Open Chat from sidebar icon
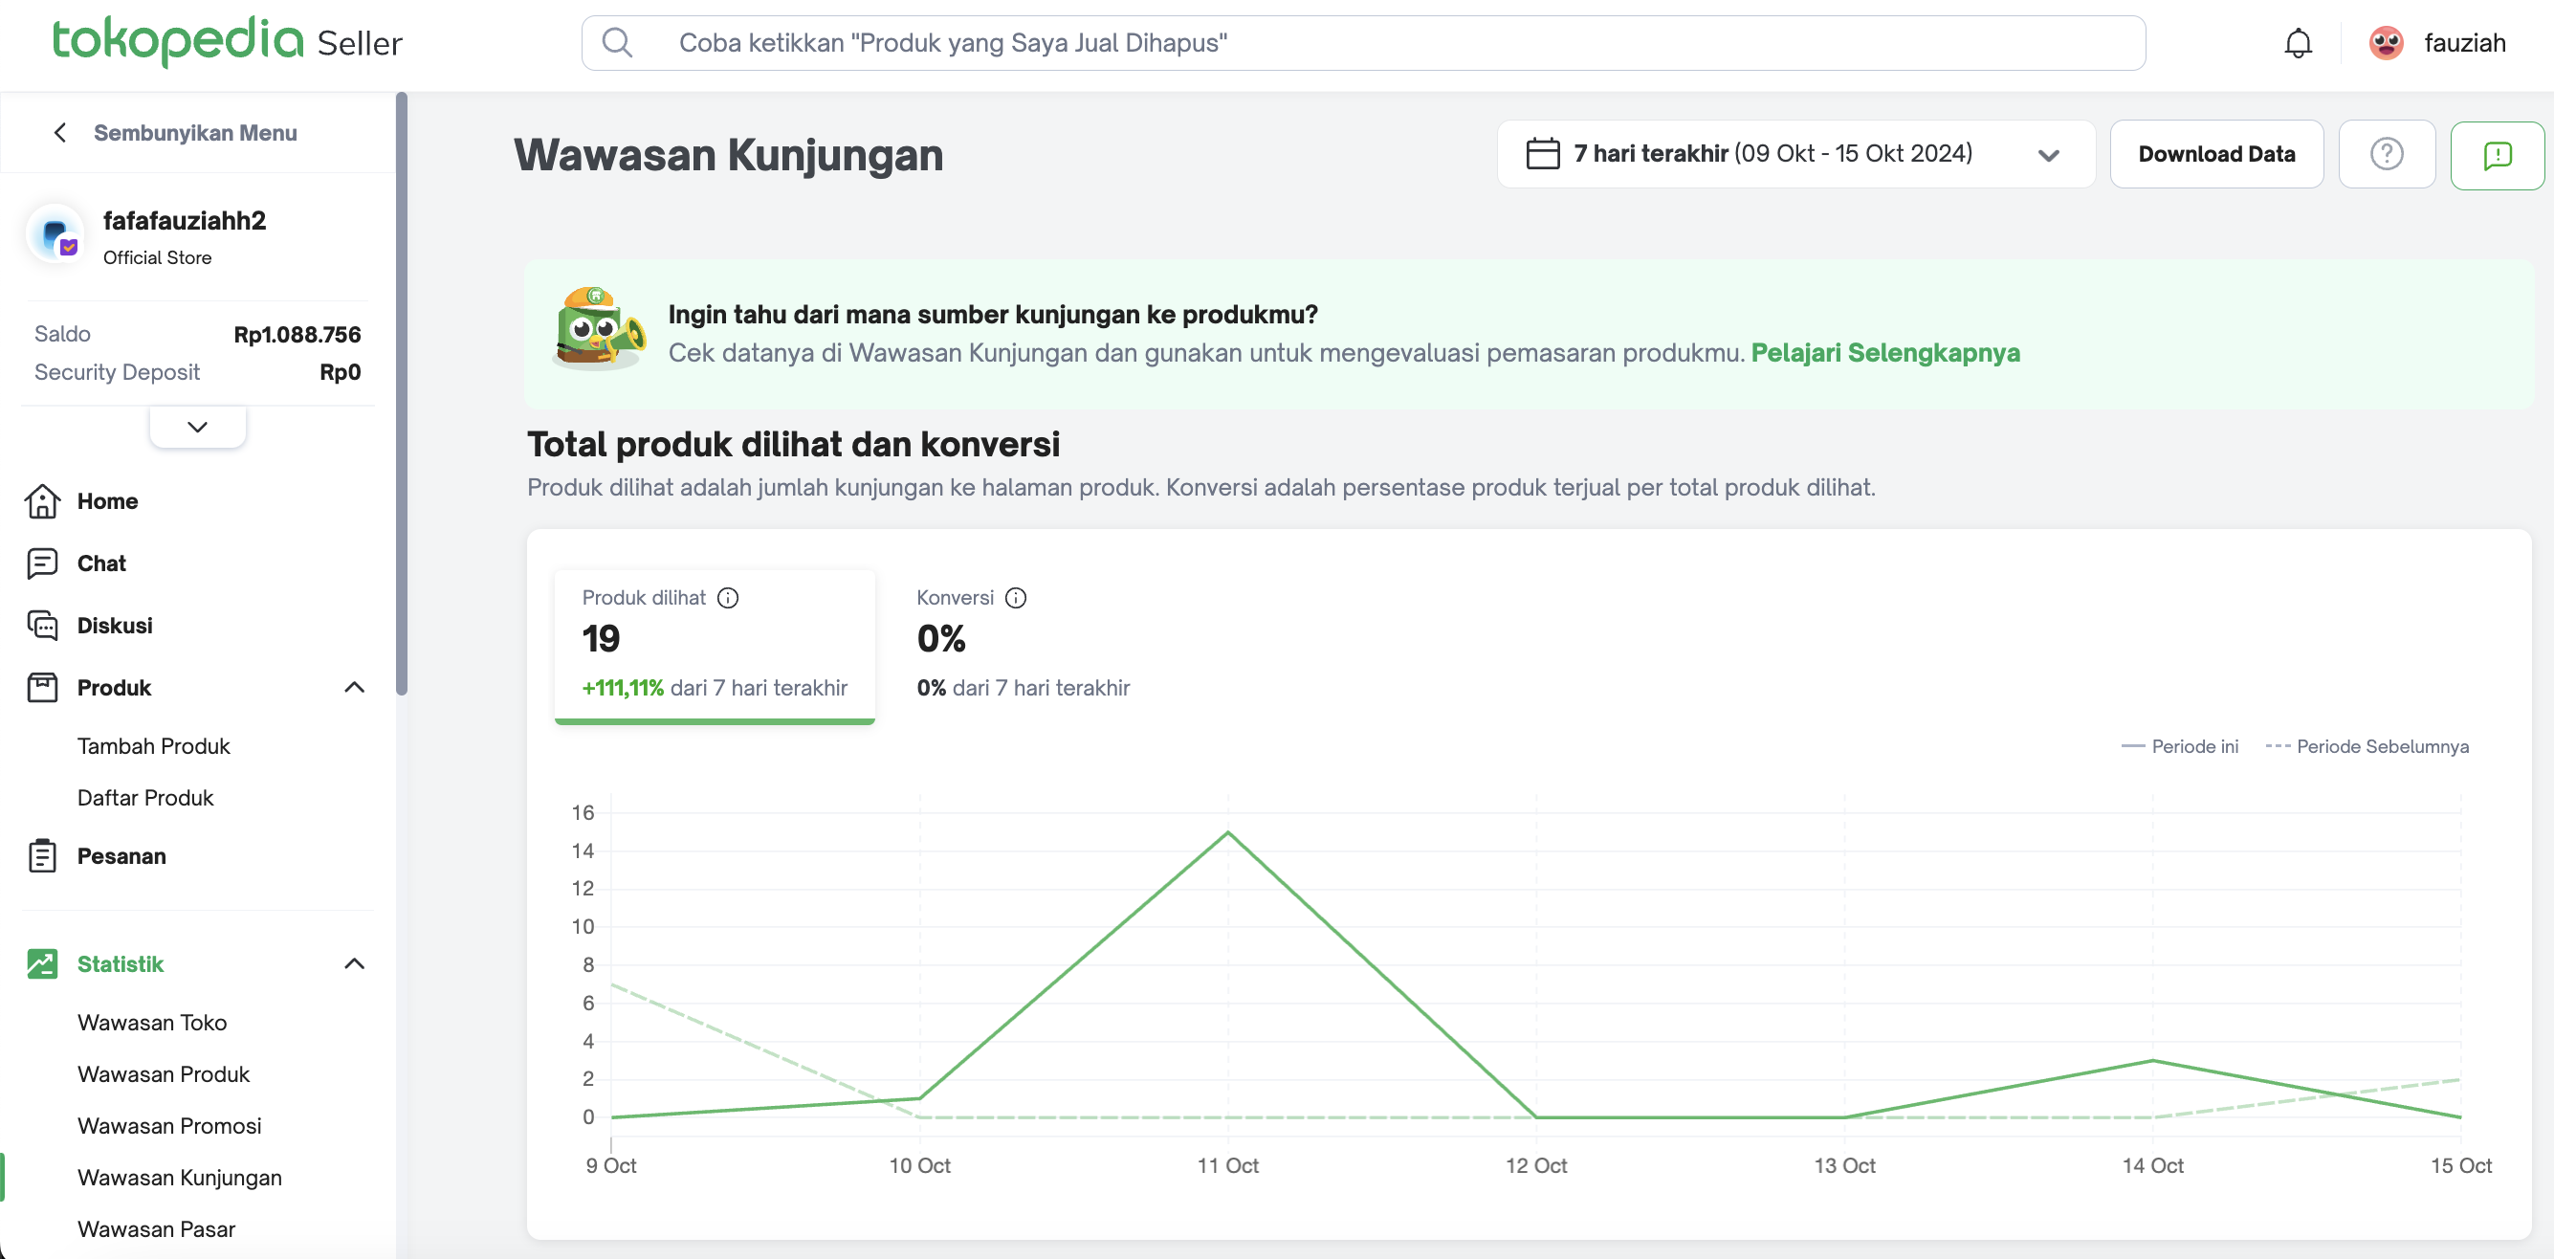Screen dimensions: 2554x1259 [43, 563]
